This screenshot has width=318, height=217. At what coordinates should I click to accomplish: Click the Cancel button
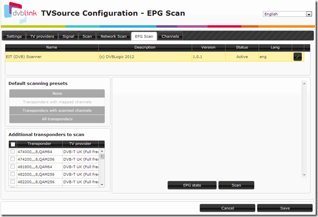227,208
